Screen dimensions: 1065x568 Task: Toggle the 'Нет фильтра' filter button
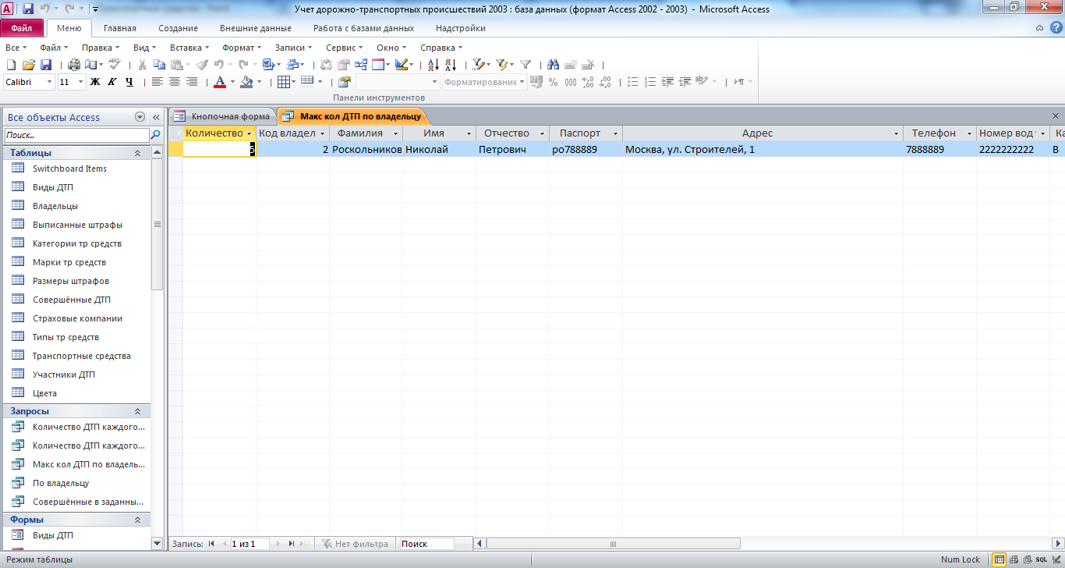[x=355, y=544]
